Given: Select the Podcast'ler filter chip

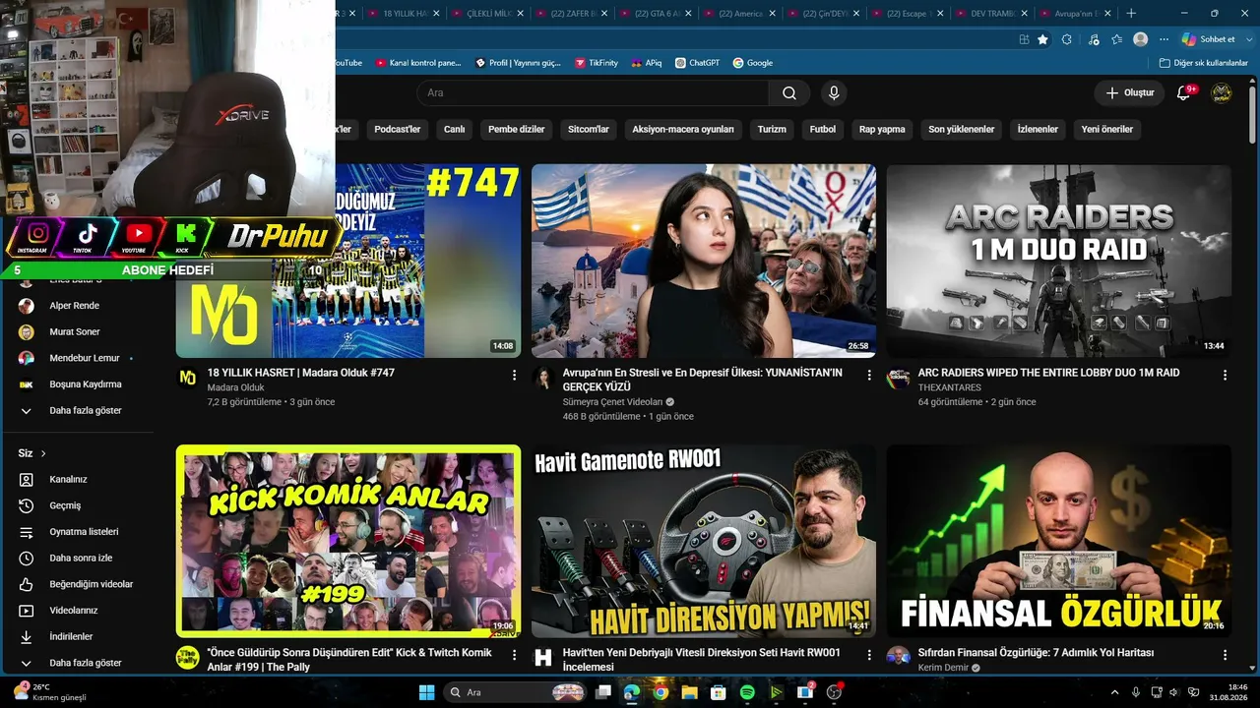Looking at the screenshot, I should pyautogui.click(x=398, y=129).
